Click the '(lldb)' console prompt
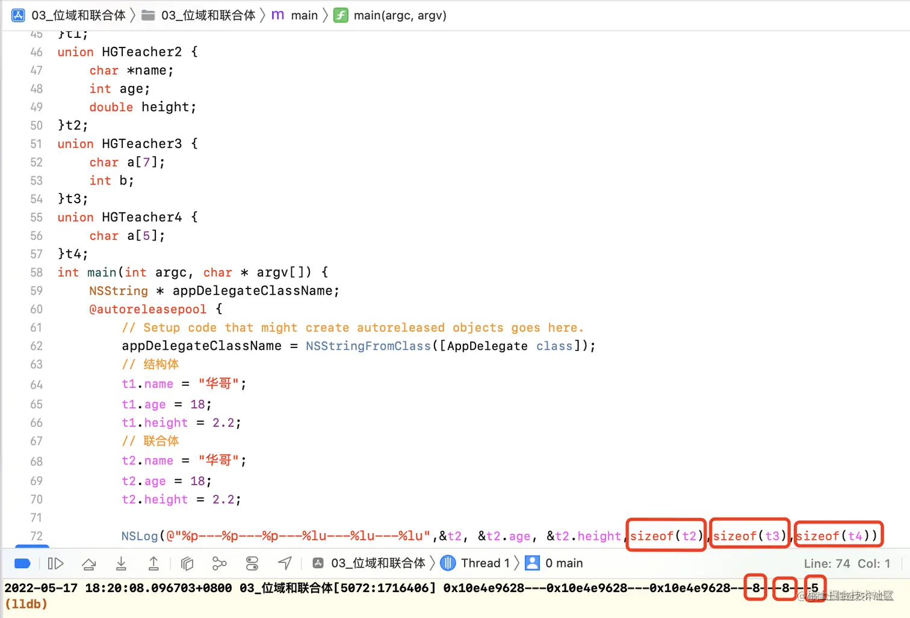The image size is (910, 618). [26, 604]
